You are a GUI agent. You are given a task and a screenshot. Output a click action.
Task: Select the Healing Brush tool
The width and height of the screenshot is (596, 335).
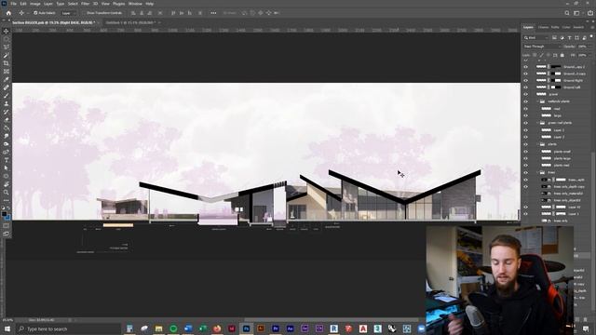click(7, 87)
